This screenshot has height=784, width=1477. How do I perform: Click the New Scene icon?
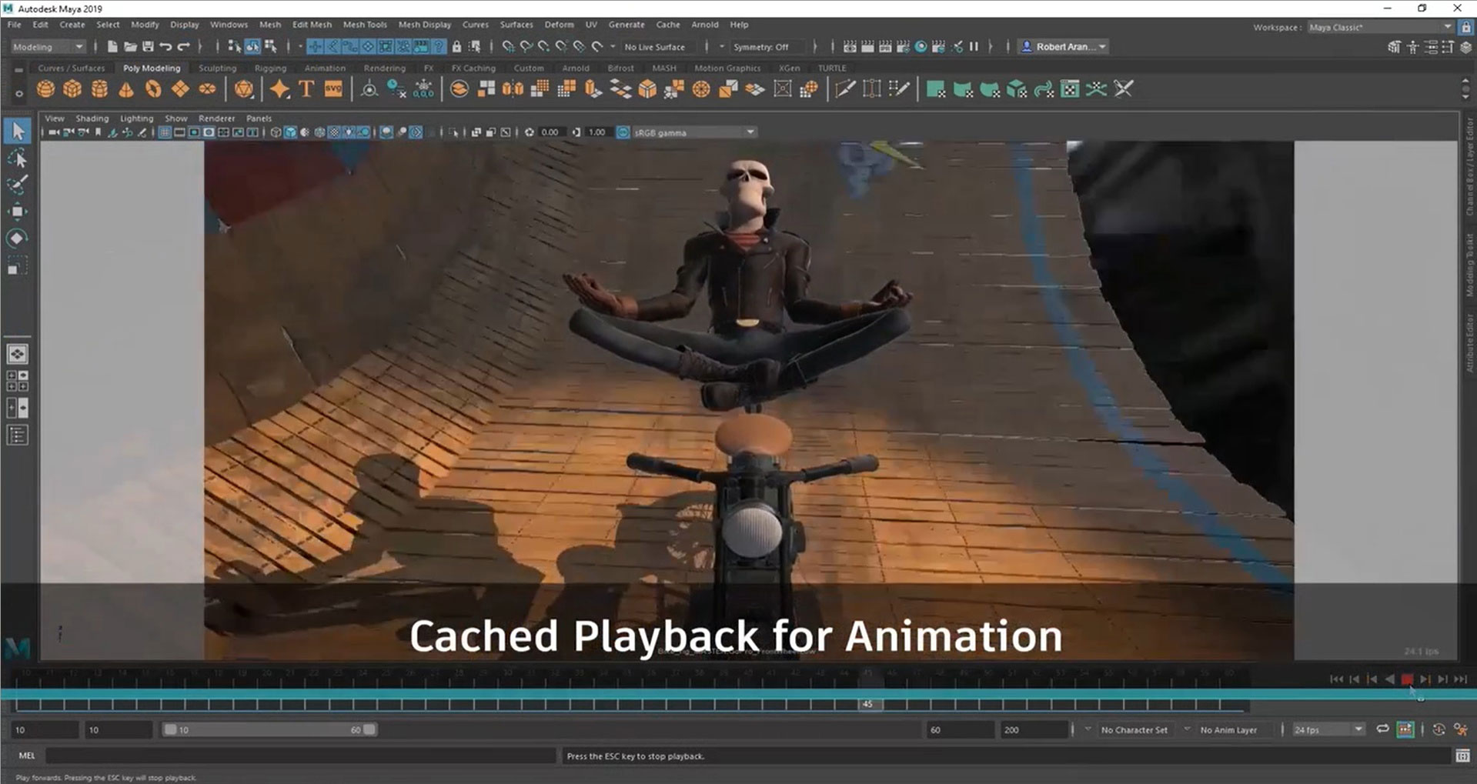pyautogui.click(x=112, y=47)
